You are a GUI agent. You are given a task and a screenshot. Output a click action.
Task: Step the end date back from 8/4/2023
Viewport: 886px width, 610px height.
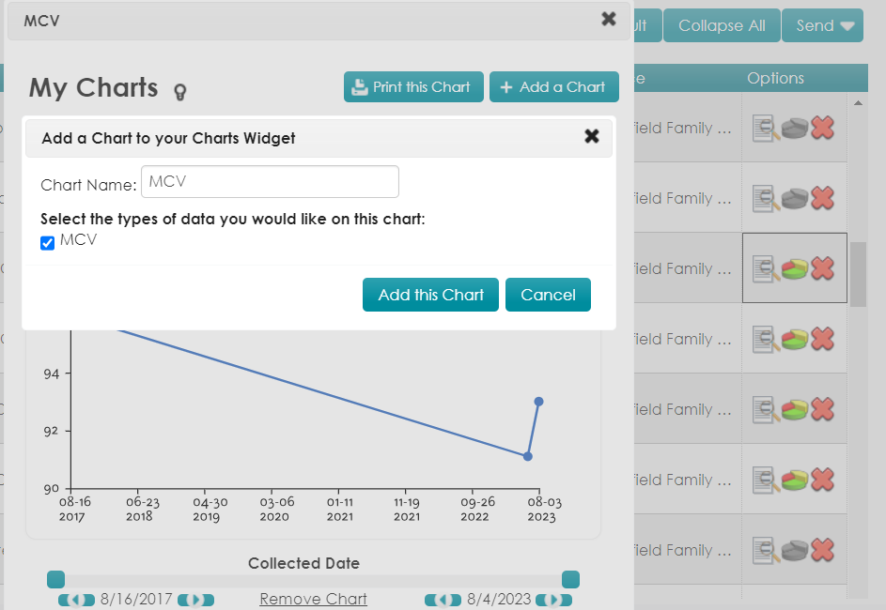(x=443, y=600)
